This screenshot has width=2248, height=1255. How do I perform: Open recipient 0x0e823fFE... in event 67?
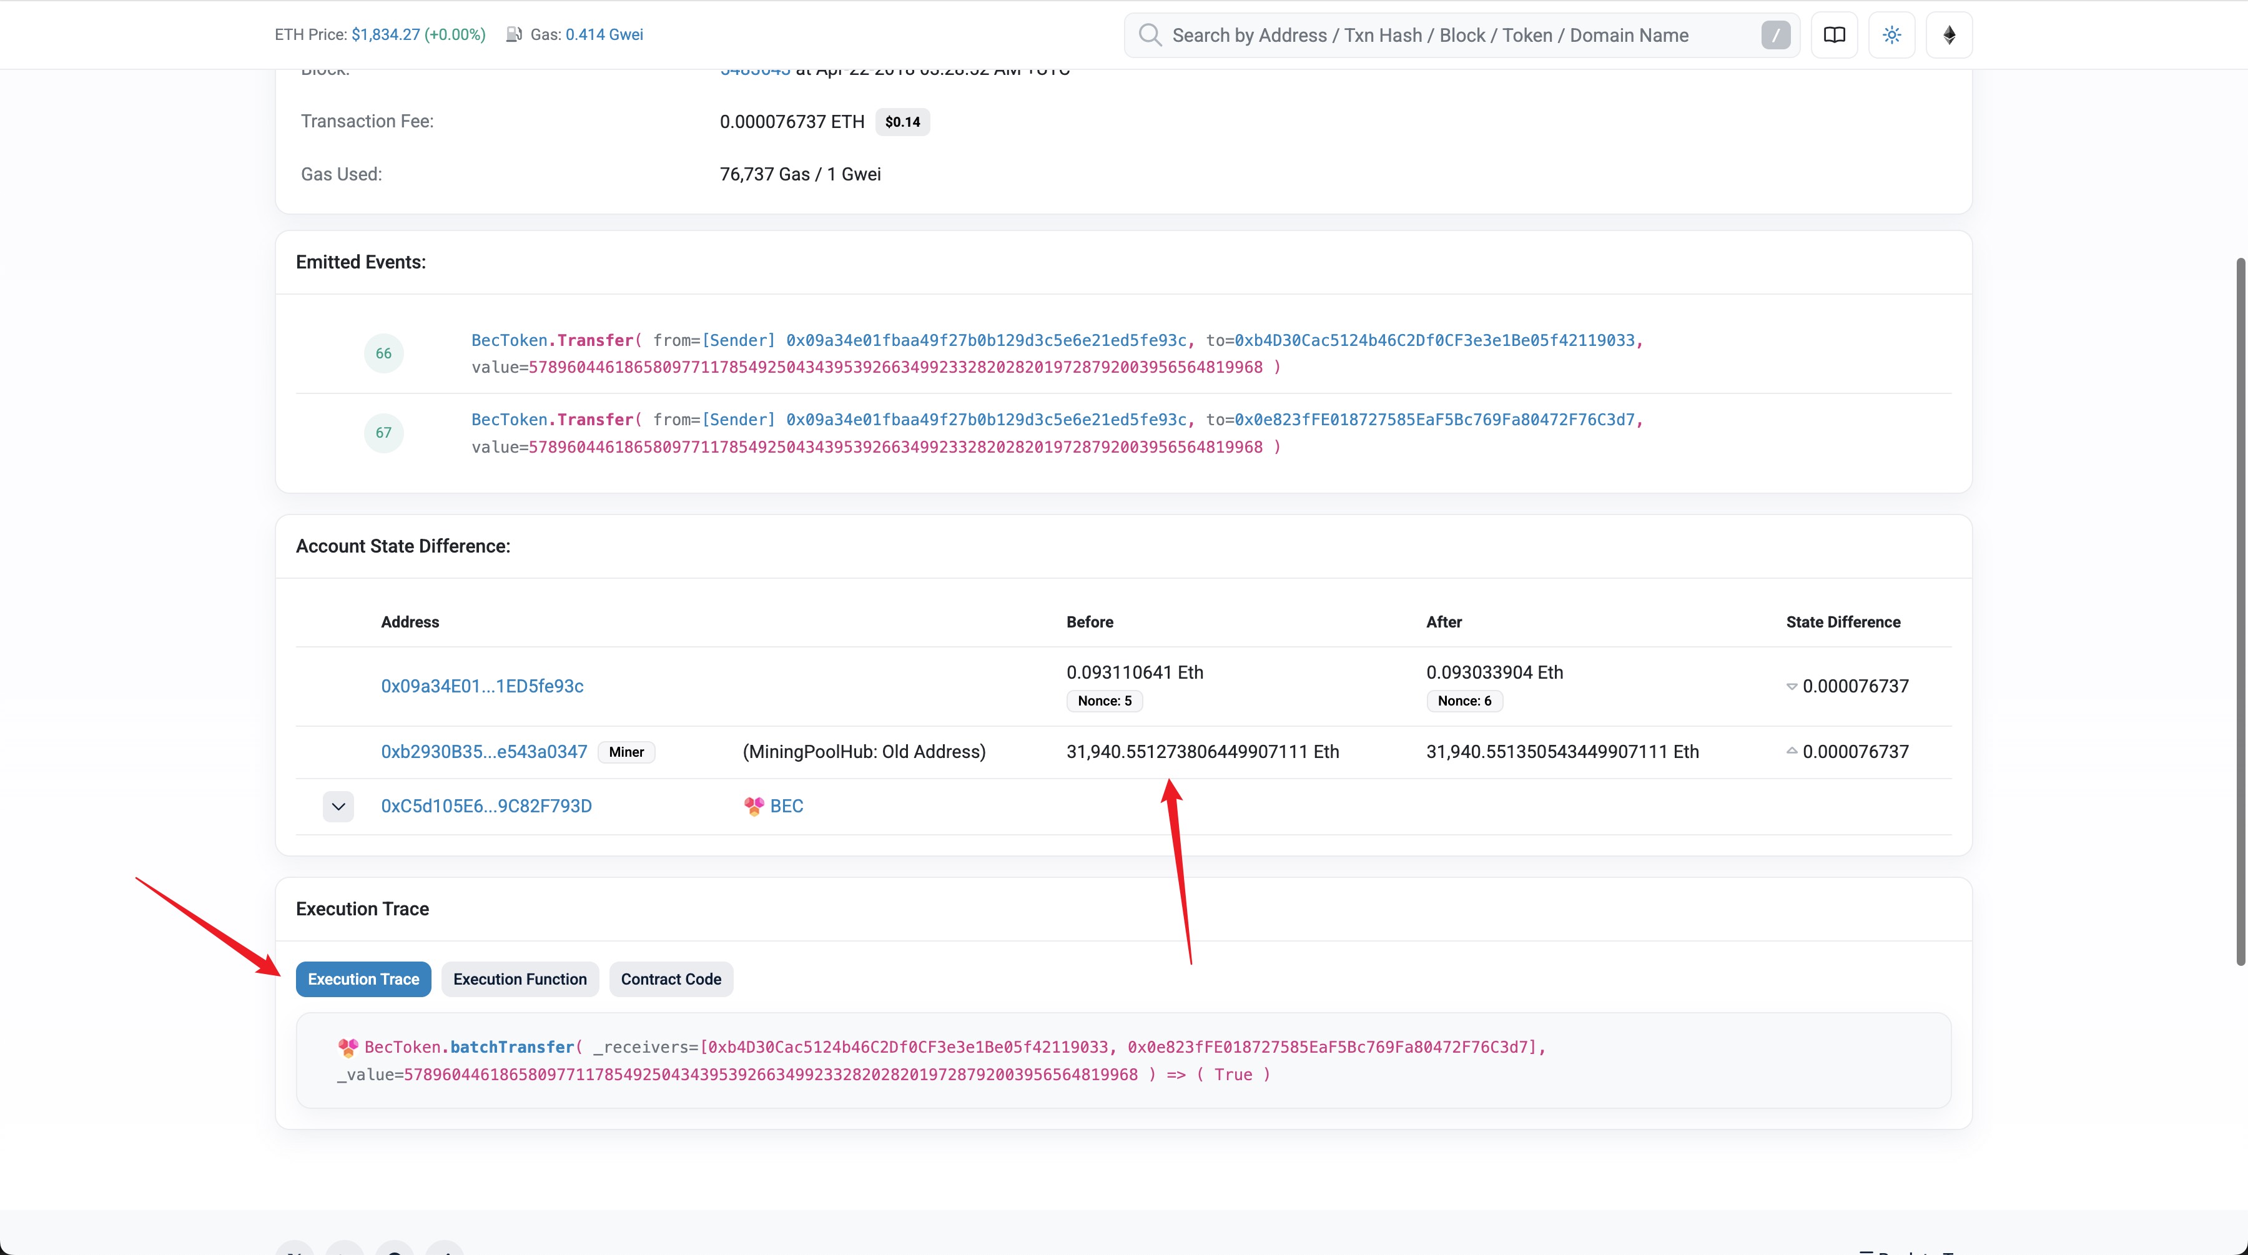click(x=1434, y=420)
